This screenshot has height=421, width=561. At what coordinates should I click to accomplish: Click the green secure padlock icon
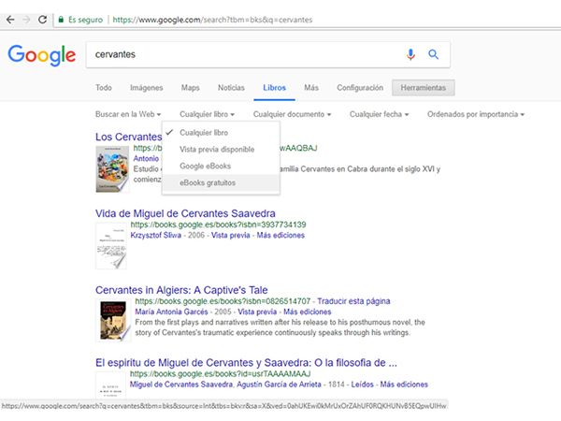[60, 19]
